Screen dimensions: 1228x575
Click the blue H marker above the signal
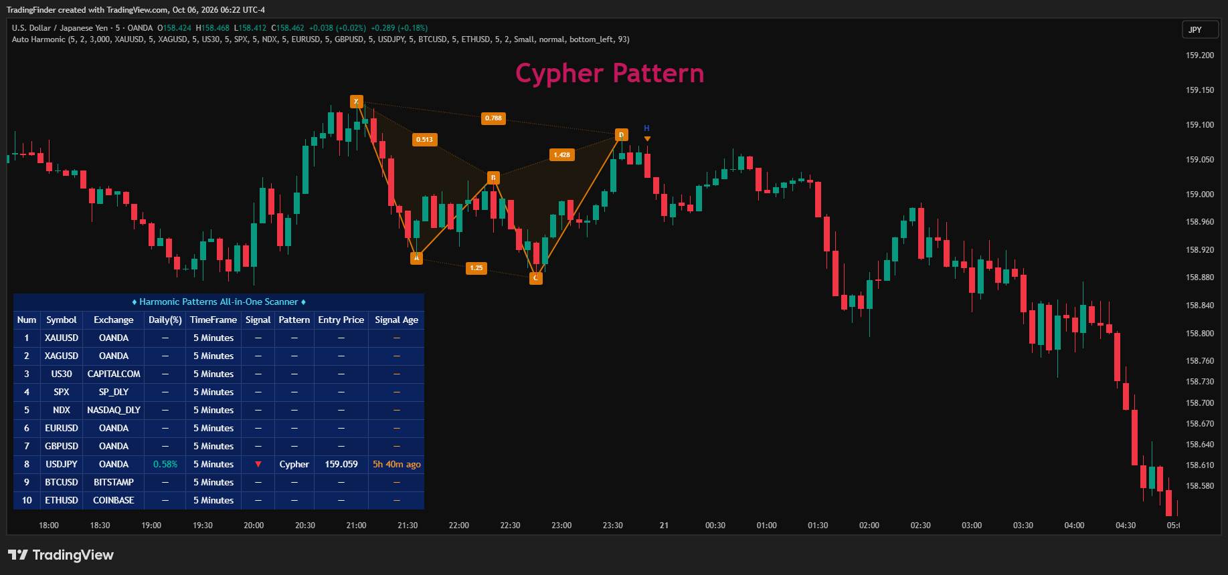pos(646,128)
